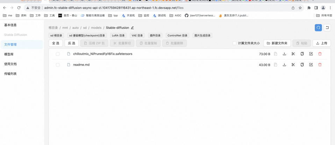The height and width of the screenshot is (145, 335).
Task: Click the go-back arrow icon button
Action: 327,28
